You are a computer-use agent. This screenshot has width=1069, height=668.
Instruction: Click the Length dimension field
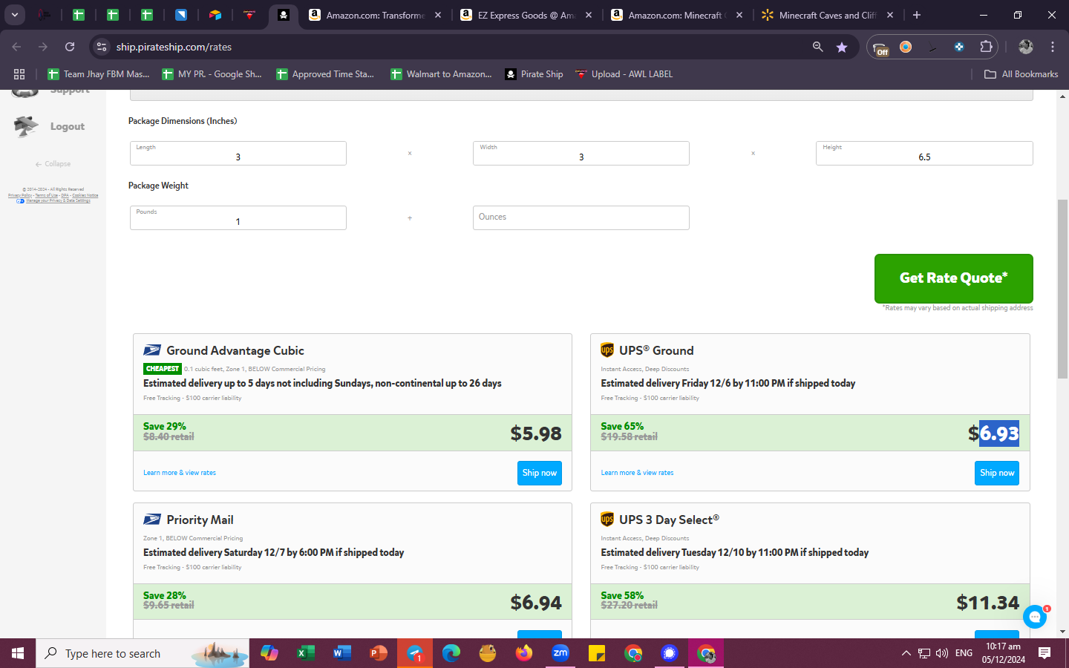click(x=238, y=153)
